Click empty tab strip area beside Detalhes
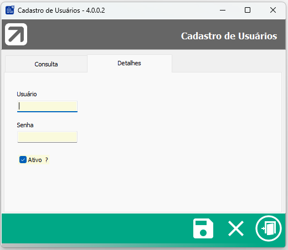288x250 pixels. pyautogui.click(x=227, y=63)
